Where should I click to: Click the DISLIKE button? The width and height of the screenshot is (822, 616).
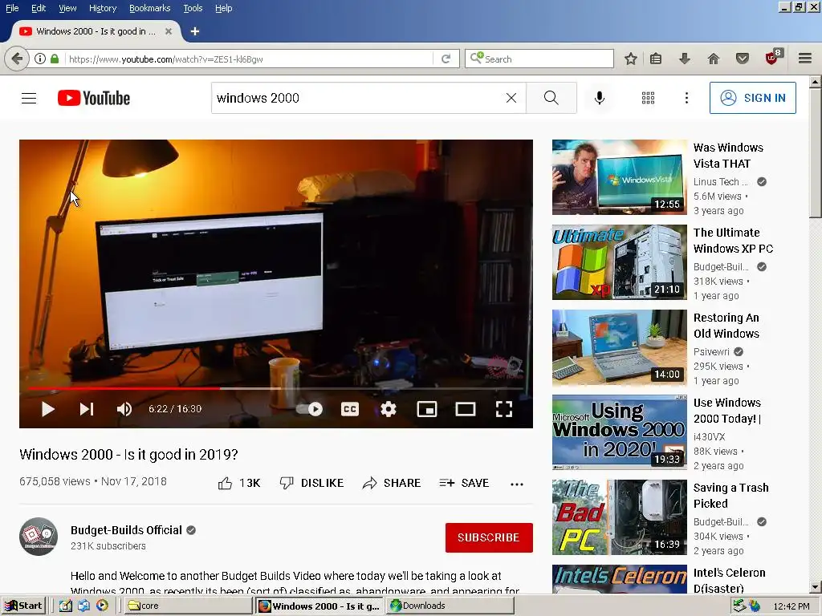click(x=311, y=483)
